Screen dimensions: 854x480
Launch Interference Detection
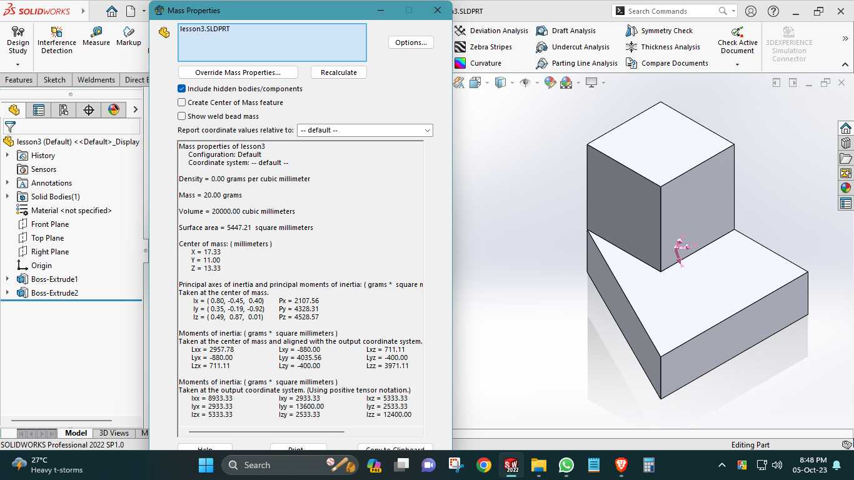tap(57, 41)
